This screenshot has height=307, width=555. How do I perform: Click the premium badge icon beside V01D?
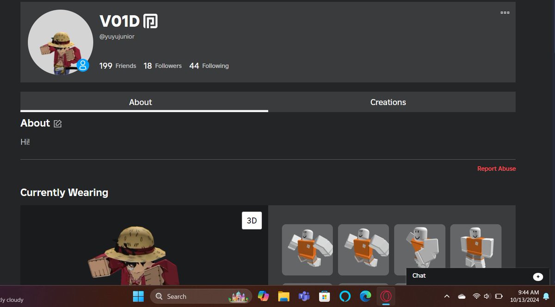(x=150, y=21)
